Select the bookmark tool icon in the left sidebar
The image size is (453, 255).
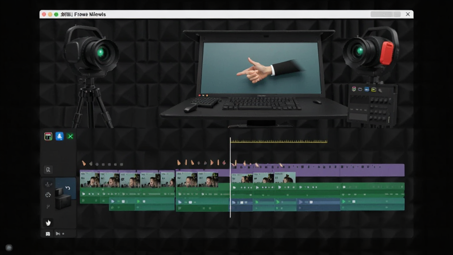tap(48, 170)
